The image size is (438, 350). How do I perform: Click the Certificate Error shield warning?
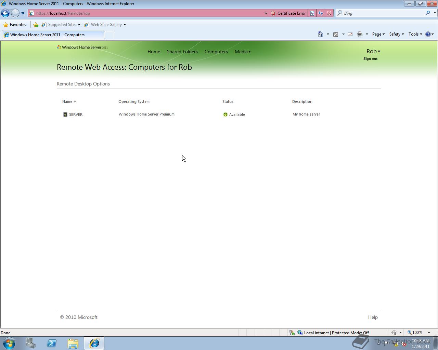coord(288,13)
